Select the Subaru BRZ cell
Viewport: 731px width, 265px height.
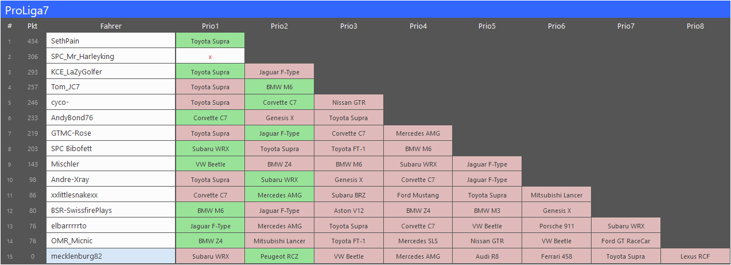tap(348, 195)
